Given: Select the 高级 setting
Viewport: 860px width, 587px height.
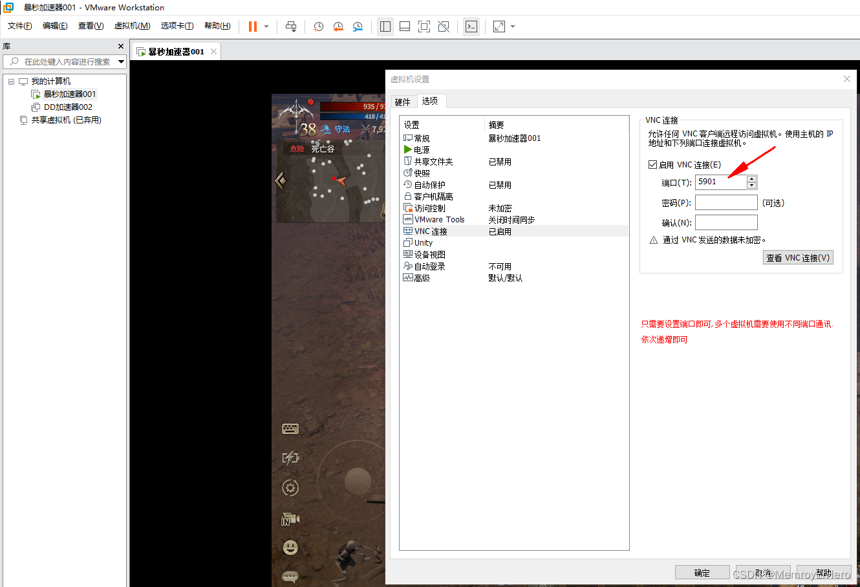Looking at the screenshot, I should (x=422, y=278).
